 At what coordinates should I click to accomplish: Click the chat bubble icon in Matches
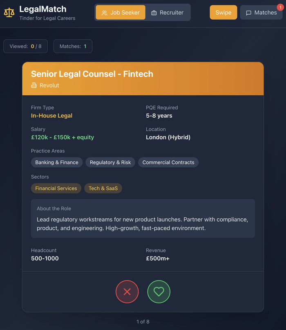[x=249, y=13]
